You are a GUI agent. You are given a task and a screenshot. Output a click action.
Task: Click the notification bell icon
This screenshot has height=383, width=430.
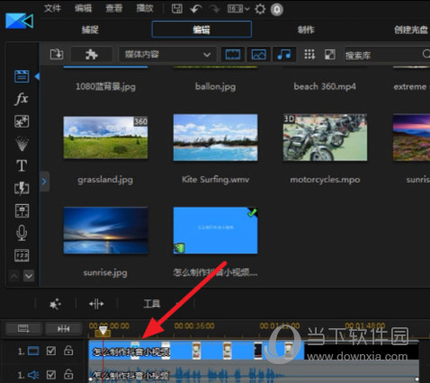click(x=277, y=10)
